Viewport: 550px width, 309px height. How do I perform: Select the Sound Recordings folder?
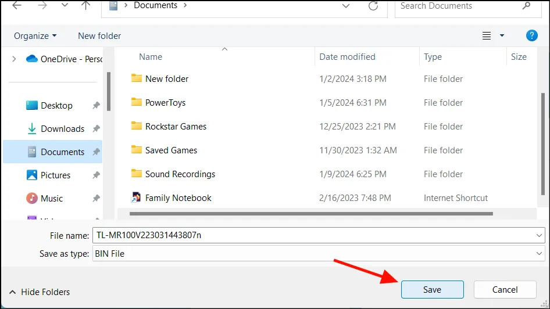[180, 174]
